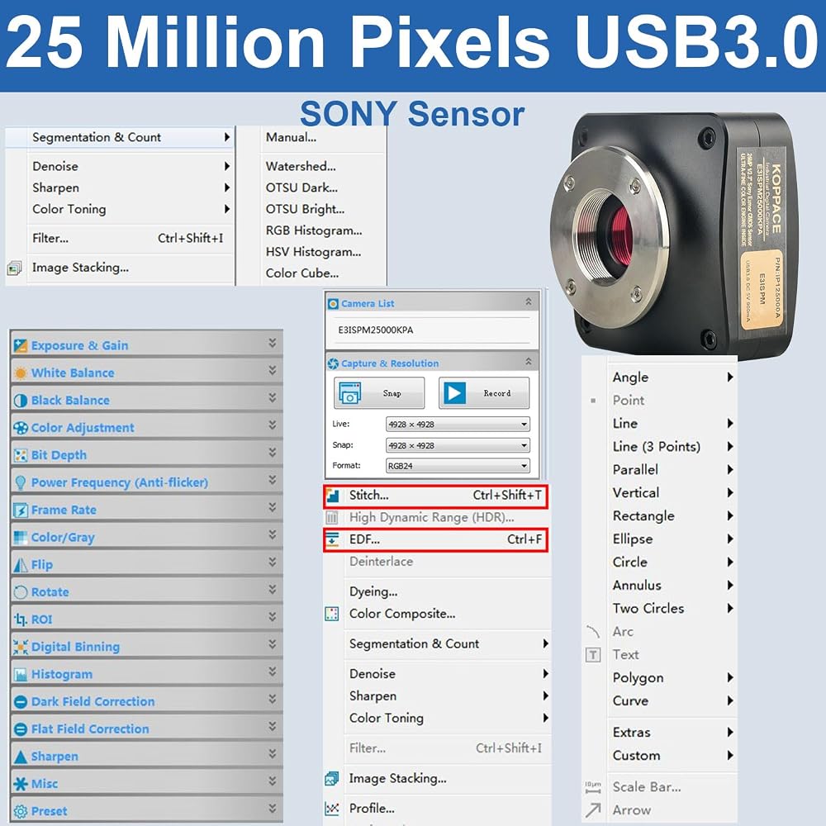Click the Color Adjustment palette icon
826x826 pixels.
(x=21, y=428)
